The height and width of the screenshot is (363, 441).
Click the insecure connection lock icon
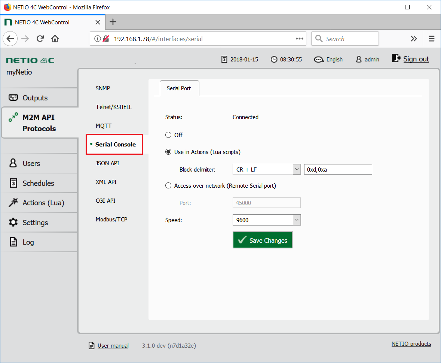coord(106,39)
